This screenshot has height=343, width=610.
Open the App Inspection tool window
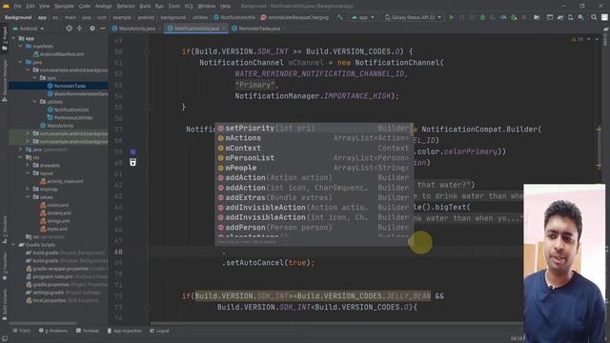125,331
